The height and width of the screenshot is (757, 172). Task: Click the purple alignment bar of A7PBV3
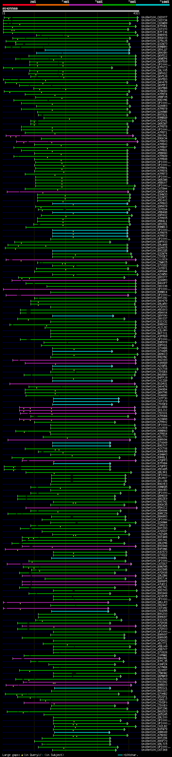coord(77,142)
